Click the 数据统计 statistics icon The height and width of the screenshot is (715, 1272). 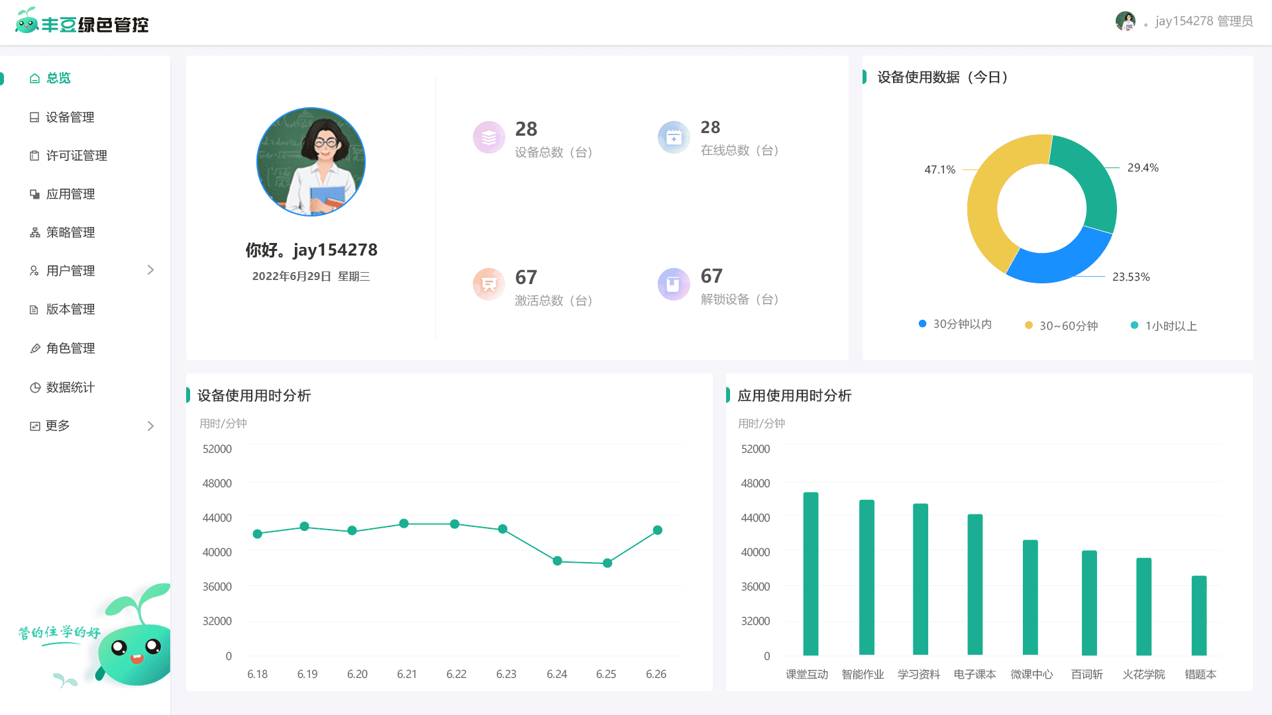click(34, 387)
